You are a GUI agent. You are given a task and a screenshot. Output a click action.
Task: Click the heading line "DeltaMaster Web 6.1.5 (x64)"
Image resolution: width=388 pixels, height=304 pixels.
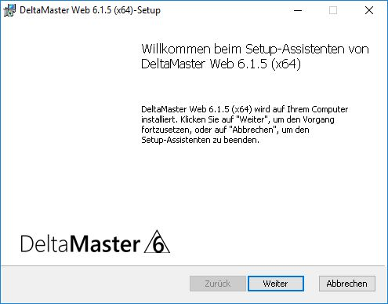tap(221, 64)
